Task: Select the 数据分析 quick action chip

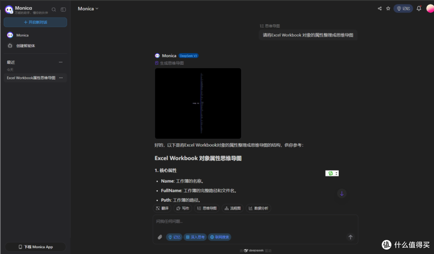Action: click(258, 208)
